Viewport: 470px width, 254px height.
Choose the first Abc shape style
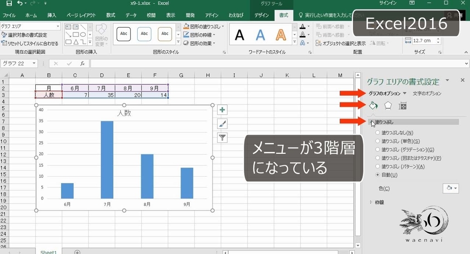(124, 34)
